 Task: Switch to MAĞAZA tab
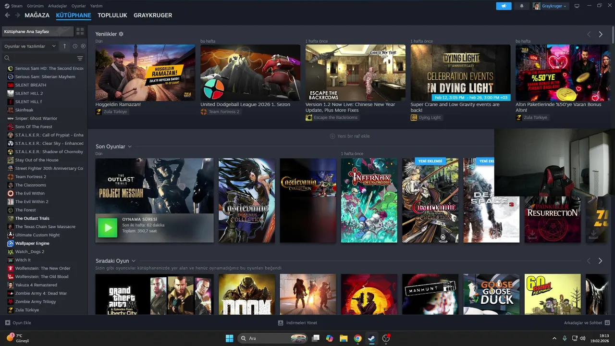(37, 15)
